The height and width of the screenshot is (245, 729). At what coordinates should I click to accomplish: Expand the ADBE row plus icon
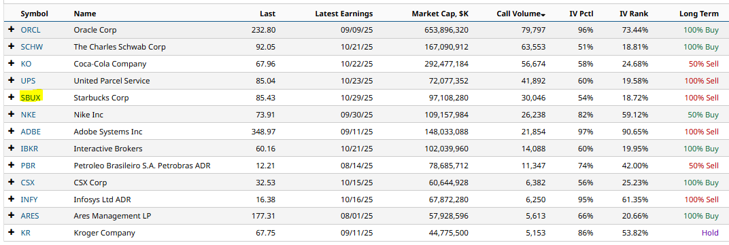(x=12, y=132)
